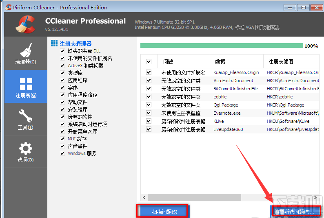This screenshot has height=218, width=324.
Task: Click the CCleaner logo in header
Action: point(25,24)
